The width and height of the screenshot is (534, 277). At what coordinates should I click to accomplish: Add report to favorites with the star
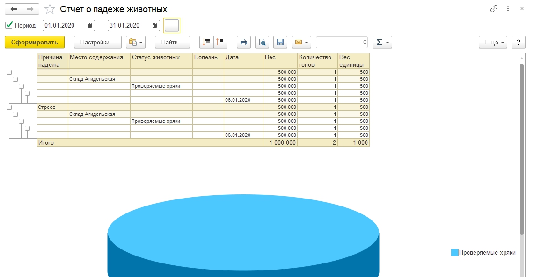coord(50,9)
